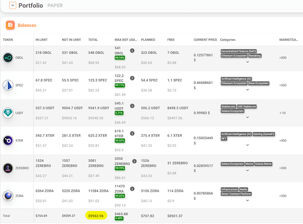Click USDT 5.71% usage badge
This screenshot has height=224, width=303.
pyautogui.click(x=119, y=113)
